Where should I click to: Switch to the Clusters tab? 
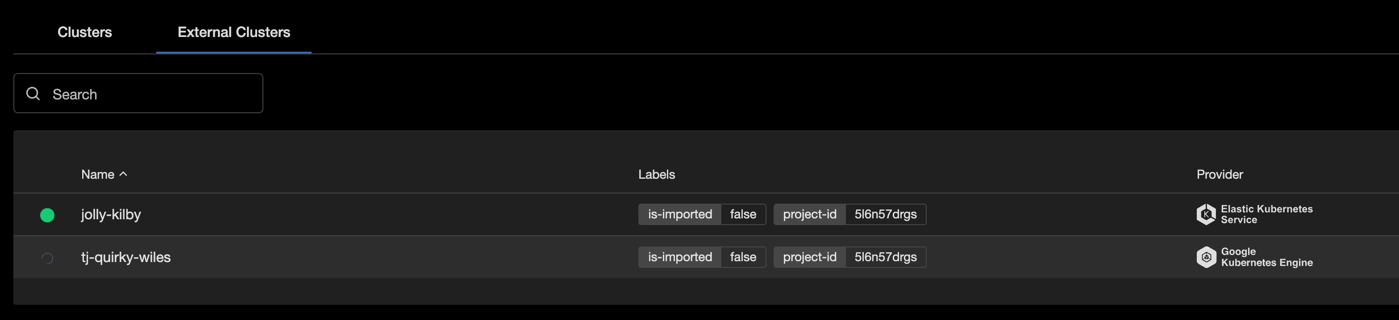[x=84, y=32]
